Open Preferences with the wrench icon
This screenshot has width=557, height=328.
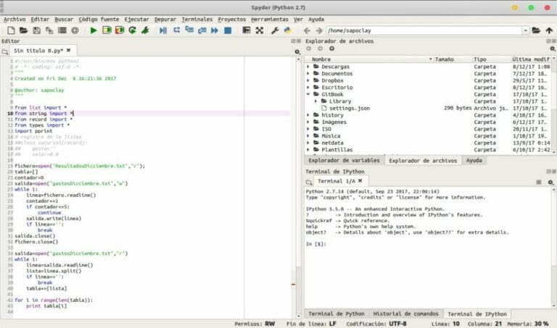275,30
